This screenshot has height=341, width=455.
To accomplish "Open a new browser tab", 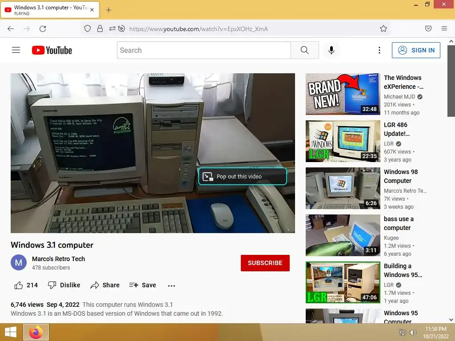I will (108, 10).
